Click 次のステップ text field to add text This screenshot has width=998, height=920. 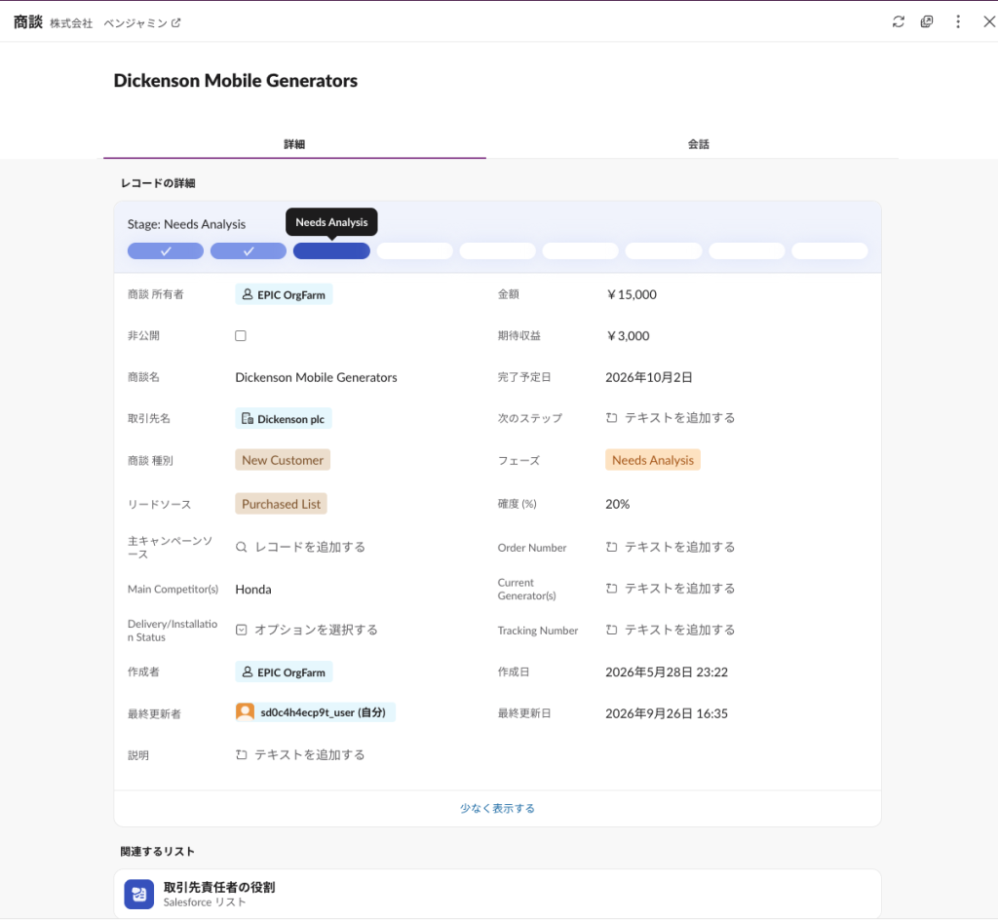coord(671,418)
